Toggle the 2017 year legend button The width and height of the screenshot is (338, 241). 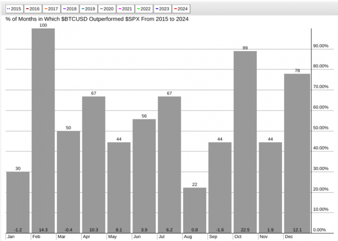51,9
